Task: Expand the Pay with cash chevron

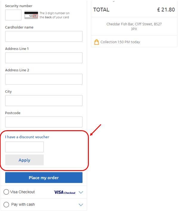Action: click(81, 205)
